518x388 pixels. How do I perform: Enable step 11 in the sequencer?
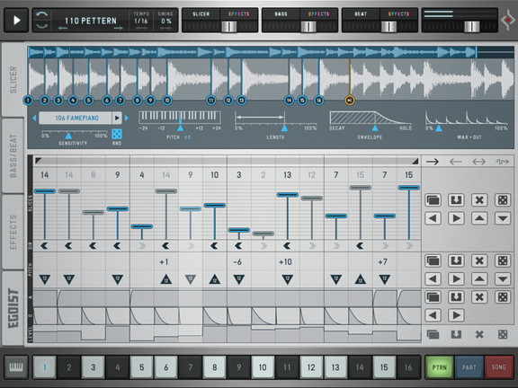(287, 366)
